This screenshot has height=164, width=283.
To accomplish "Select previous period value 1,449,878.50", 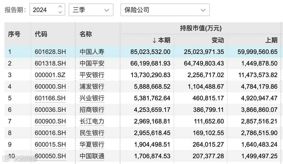I will pyautogui.click(x=259, y=63).
